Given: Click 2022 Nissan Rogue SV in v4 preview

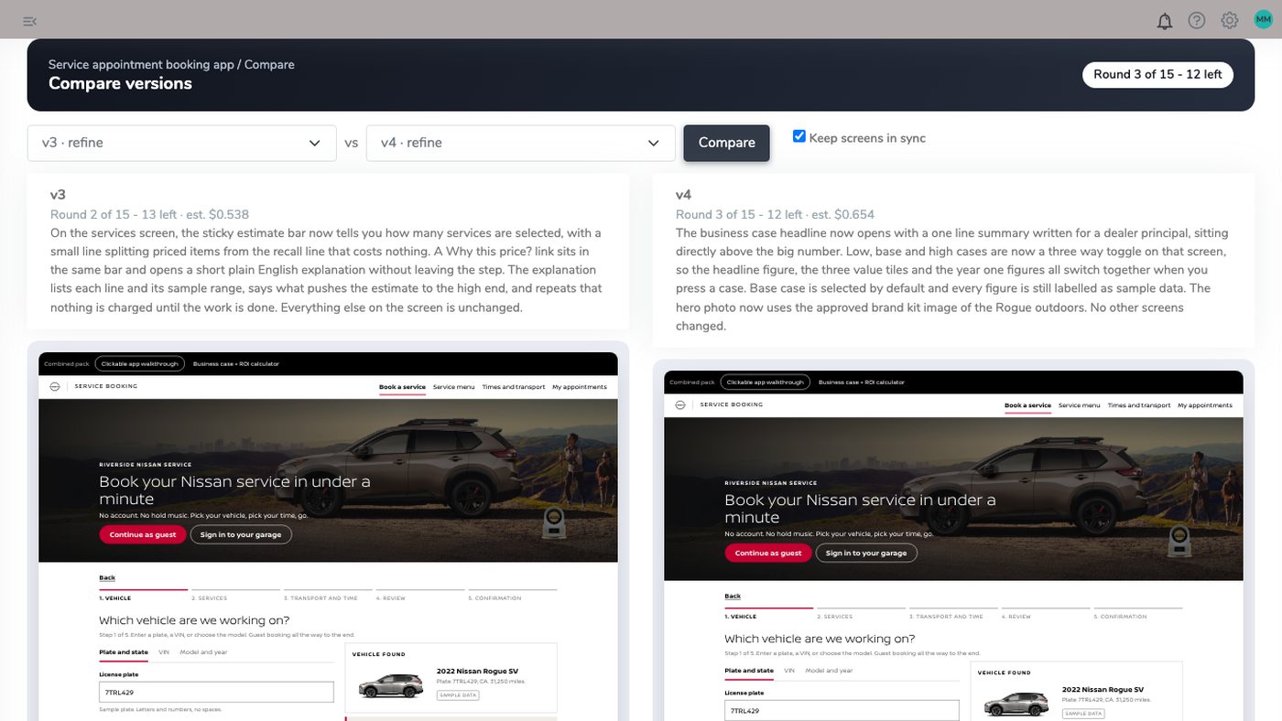Looking at the screenshot, I should [1103, 689].
